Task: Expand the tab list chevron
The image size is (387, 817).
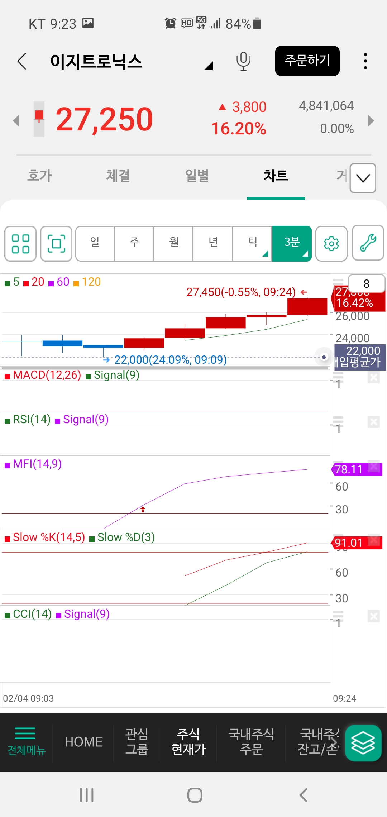Action: [x=363, y=178]
